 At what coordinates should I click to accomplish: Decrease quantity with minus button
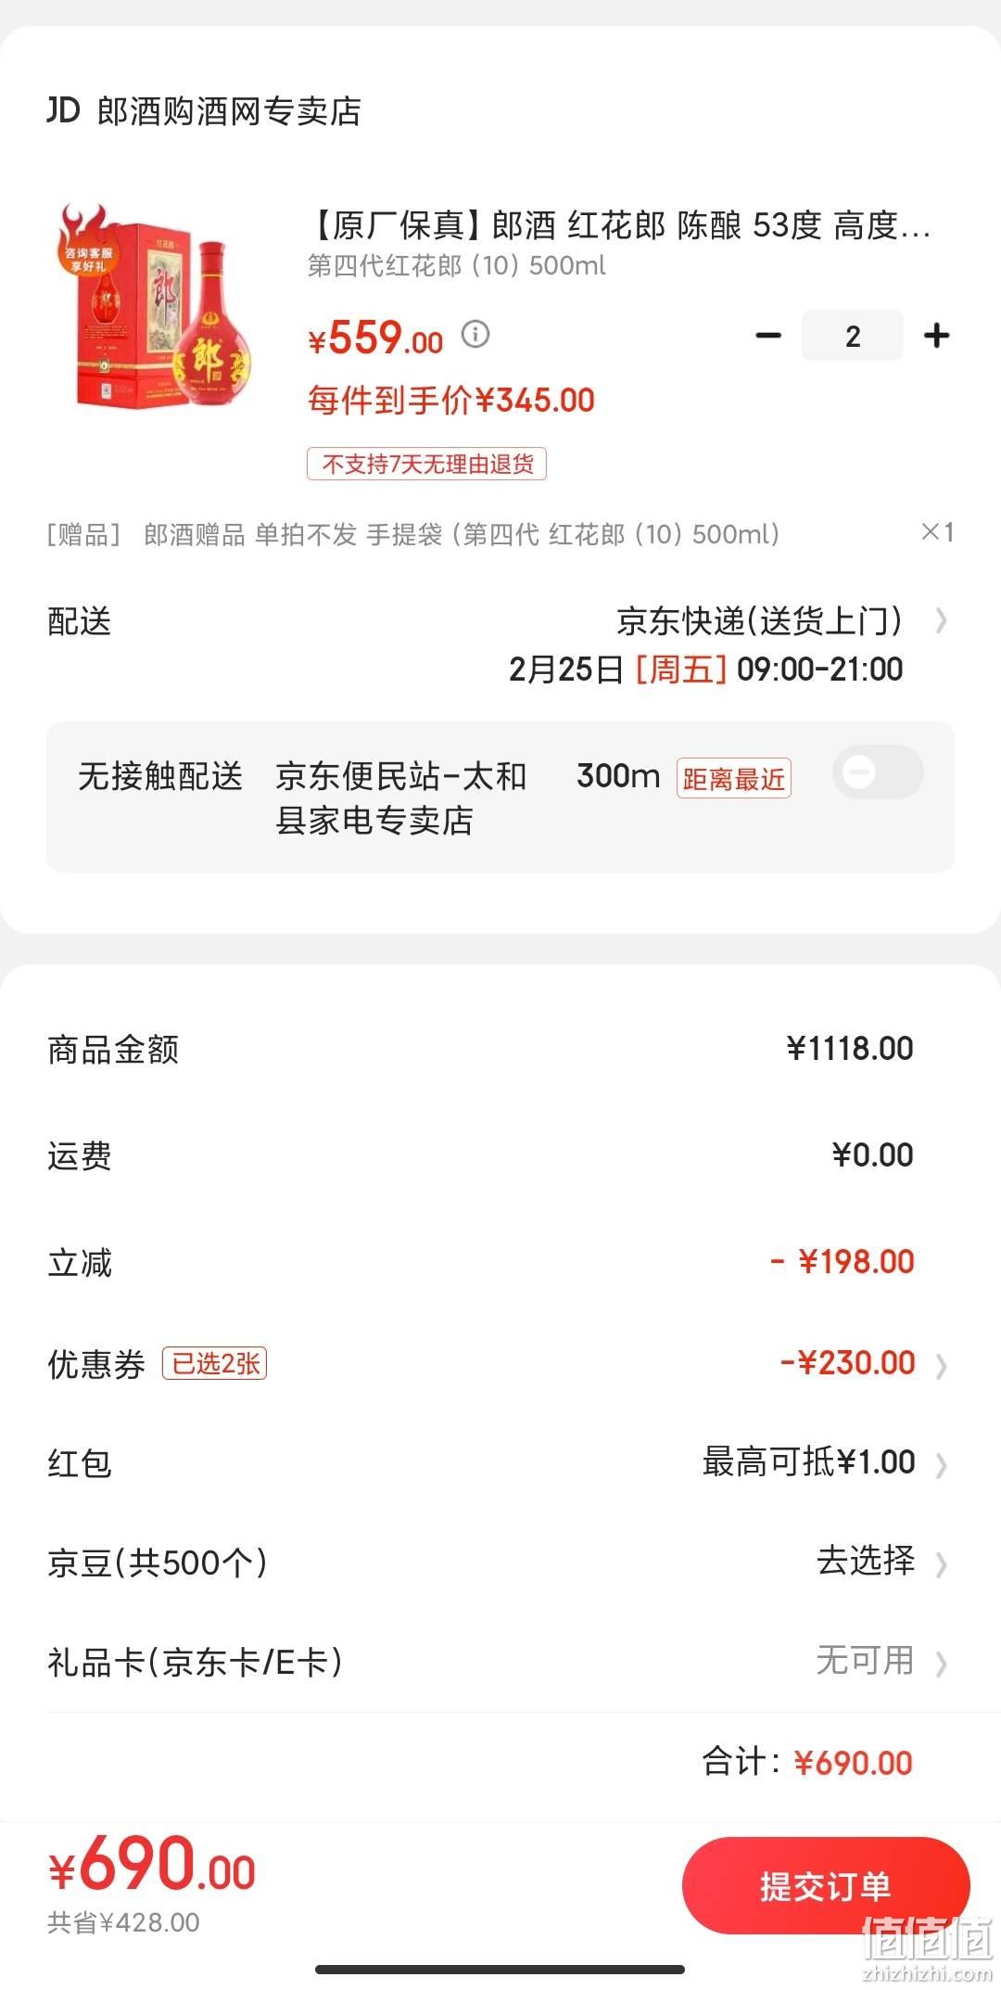[768, 336]
